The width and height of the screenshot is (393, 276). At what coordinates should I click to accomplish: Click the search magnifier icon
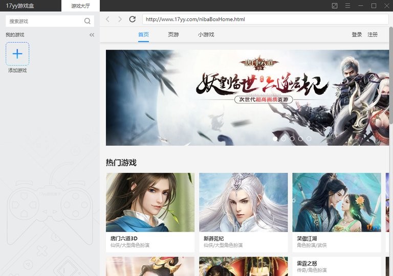(x=87, y=21)
